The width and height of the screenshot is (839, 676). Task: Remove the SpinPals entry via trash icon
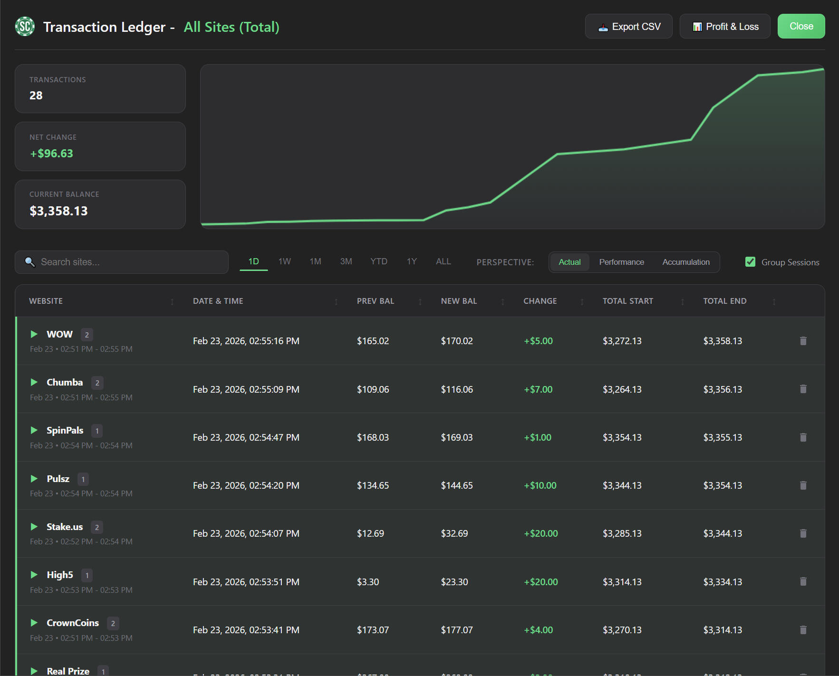coord(803,437)
